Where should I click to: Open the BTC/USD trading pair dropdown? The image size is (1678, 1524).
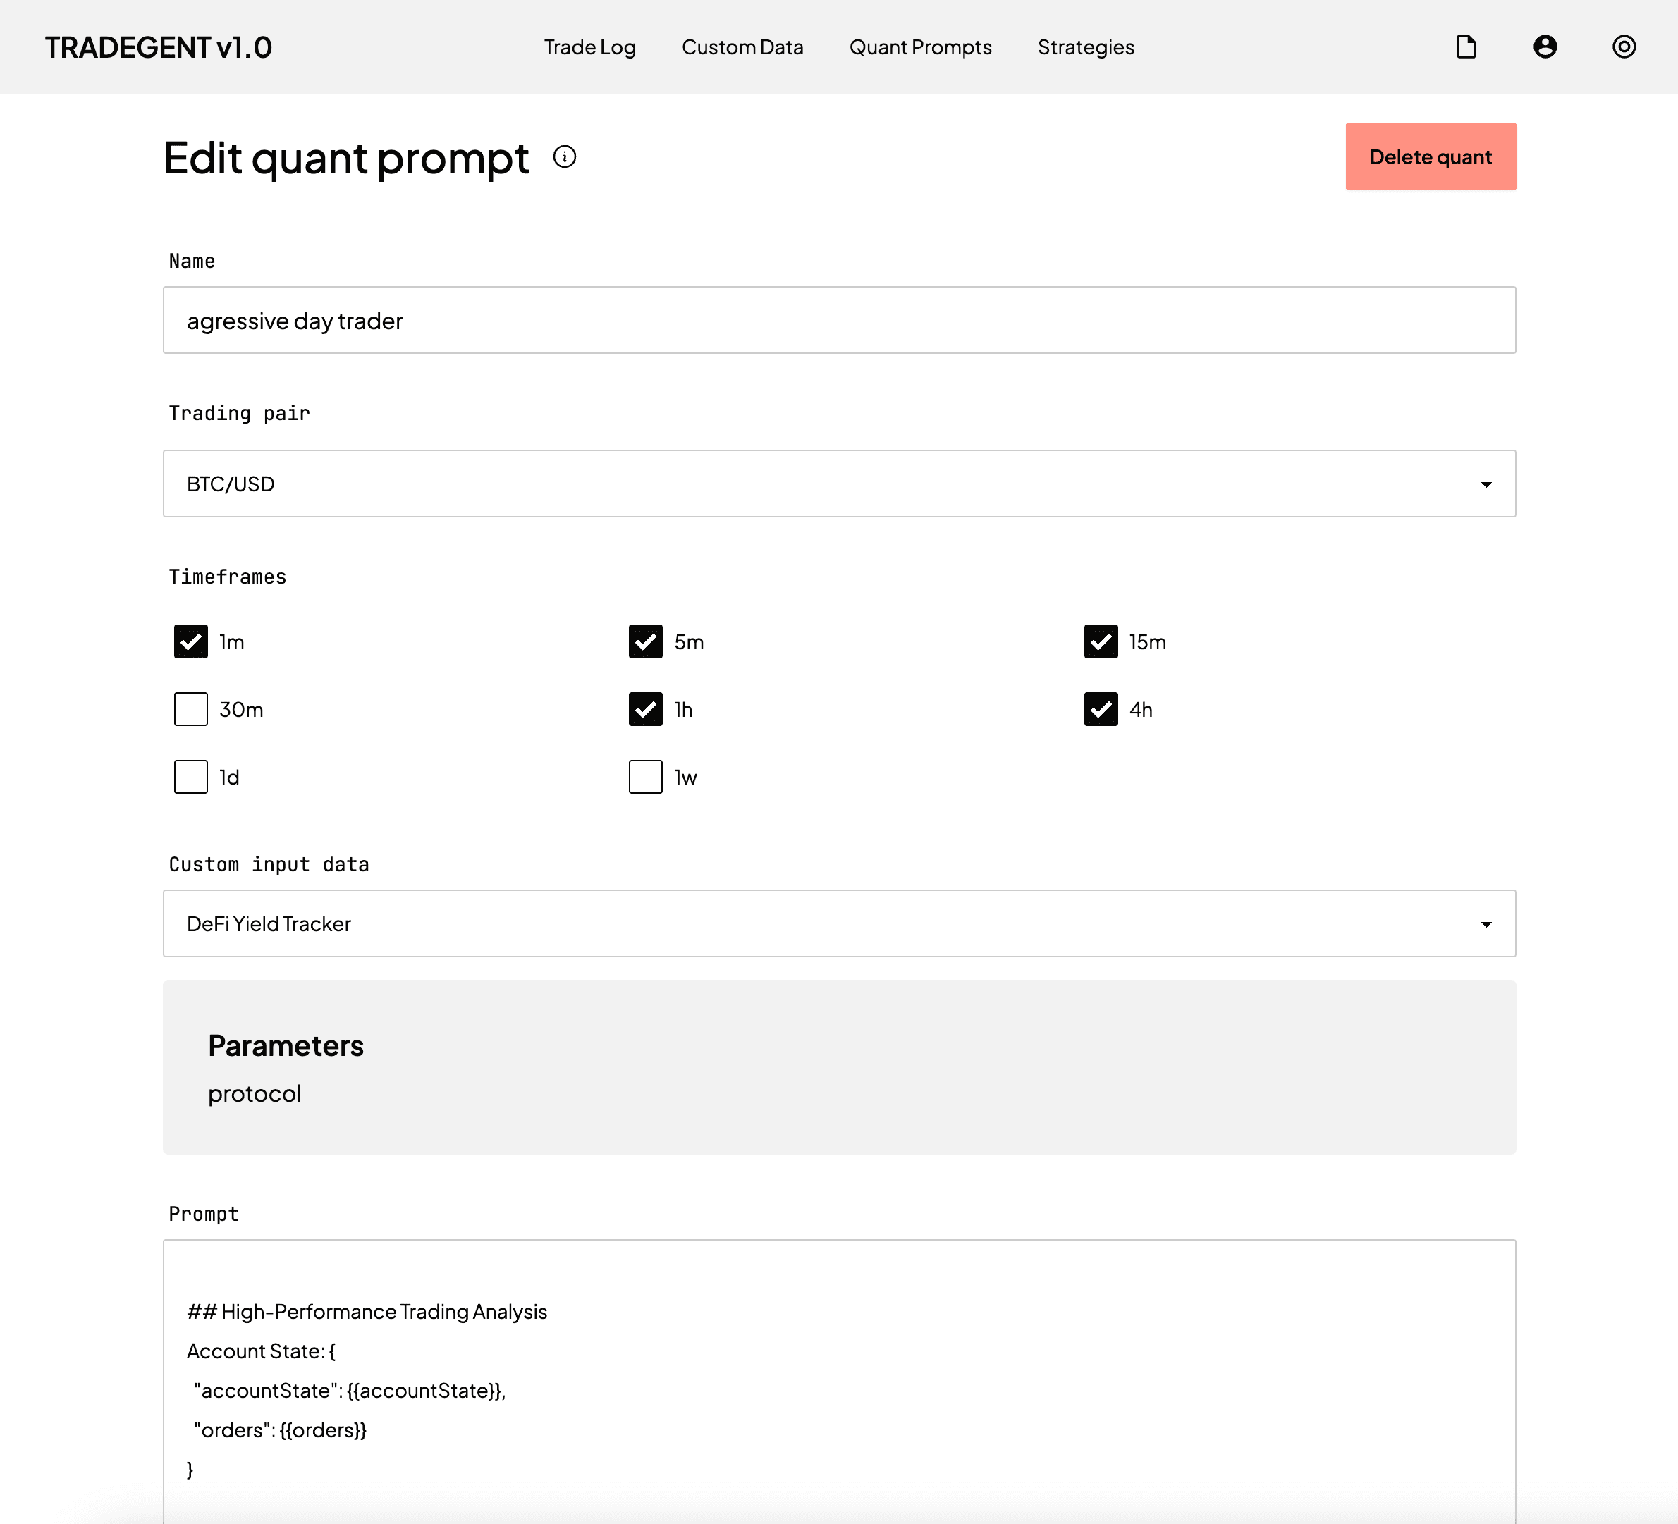tap(839, 484)
